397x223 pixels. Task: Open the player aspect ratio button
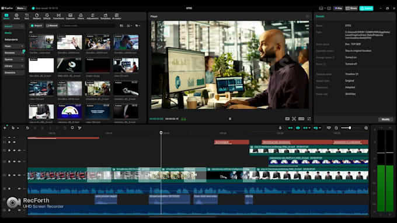301,119
